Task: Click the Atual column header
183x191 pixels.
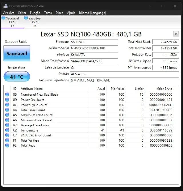Action: click(97, 89)
